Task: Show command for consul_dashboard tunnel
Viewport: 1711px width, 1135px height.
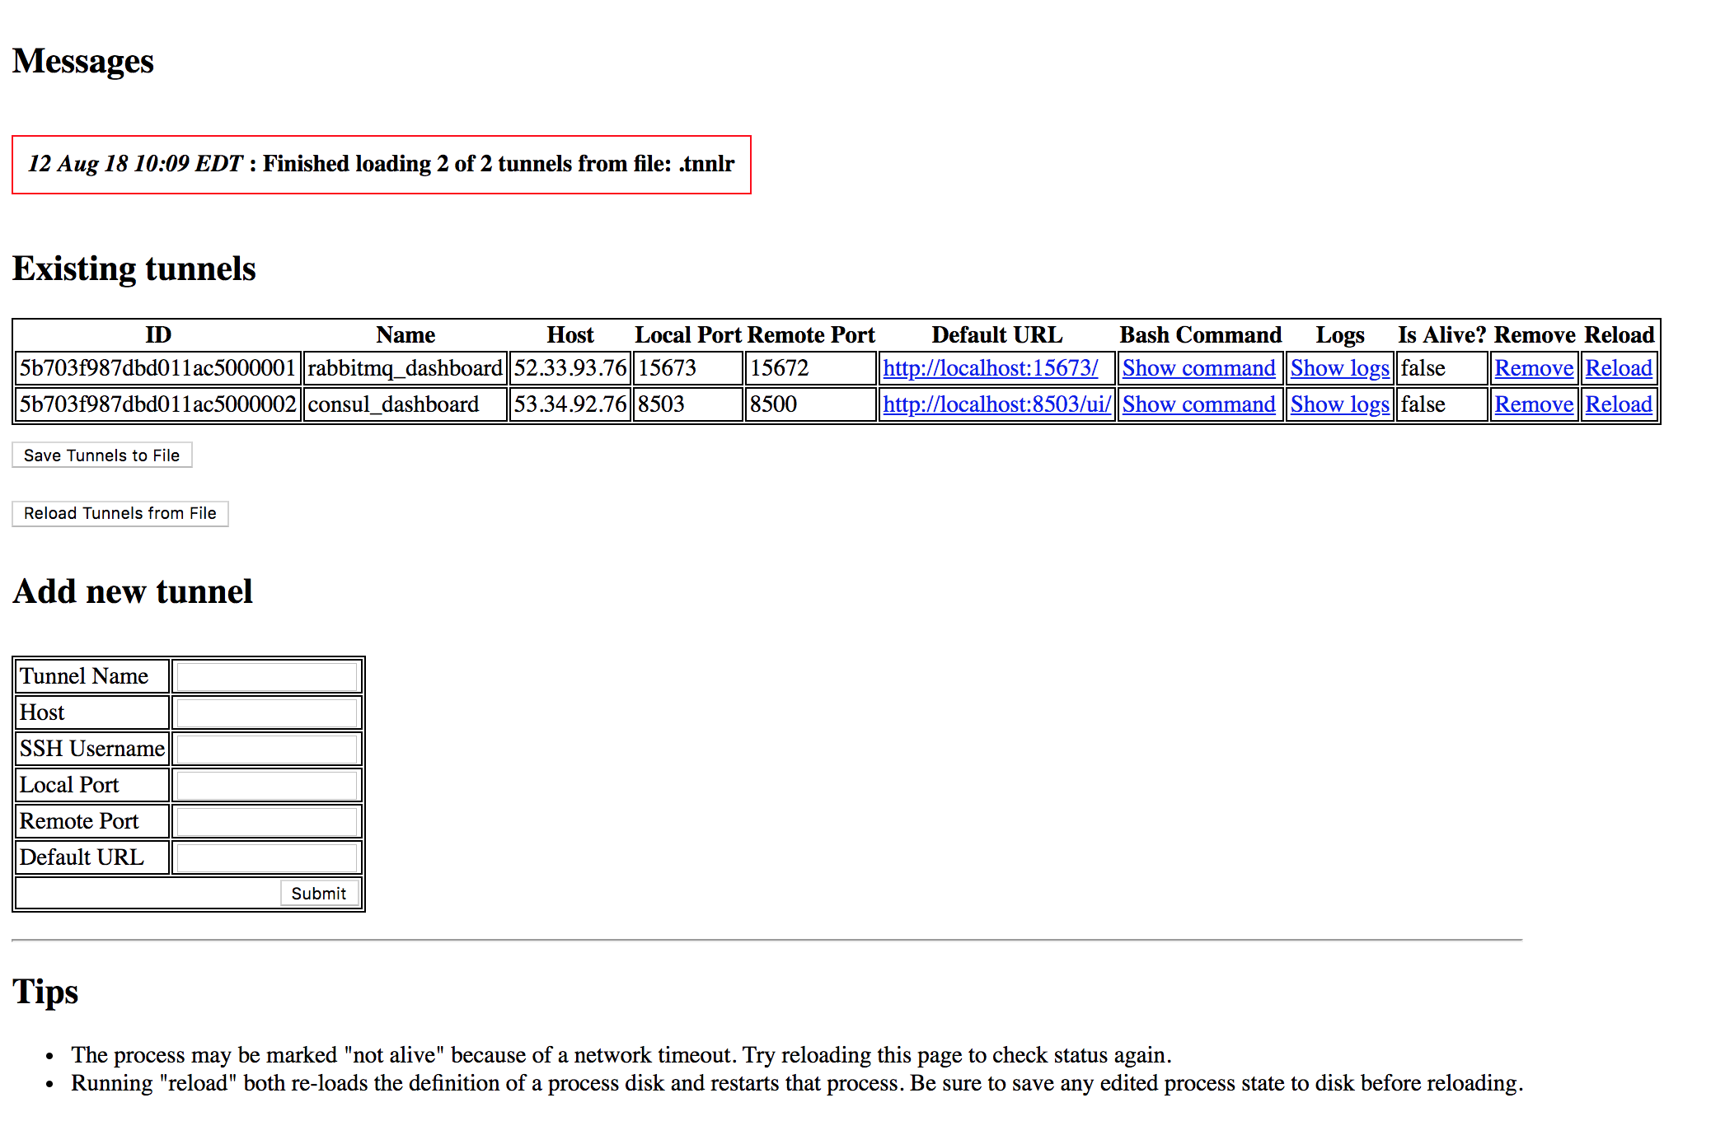Action: click(x=1198, y=404)
